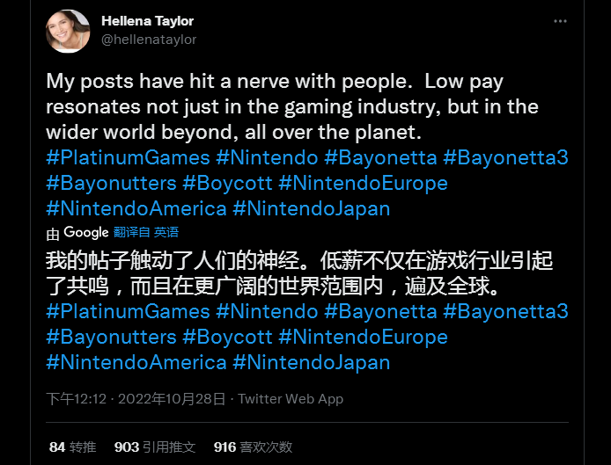
Task: Show the 903 引用推文 quote tweets
Action: point(155,447)
